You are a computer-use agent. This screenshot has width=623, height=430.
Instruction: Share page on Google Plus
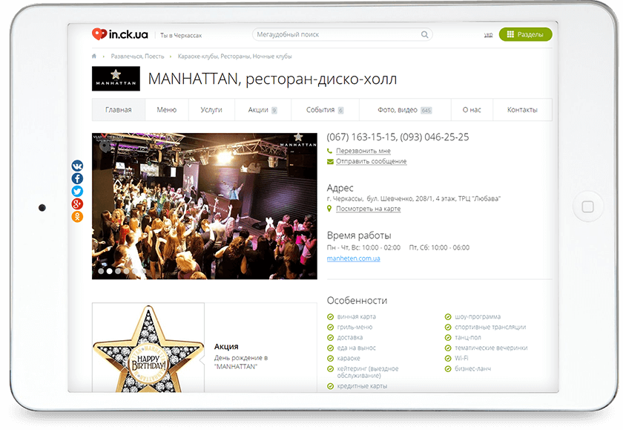point(77,203)
